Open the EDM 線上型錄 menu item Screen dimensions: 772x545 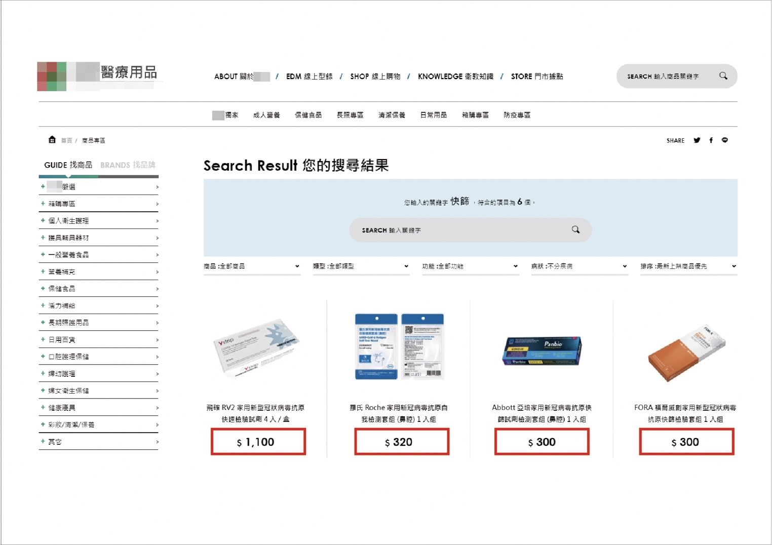(x=310, y=76)
